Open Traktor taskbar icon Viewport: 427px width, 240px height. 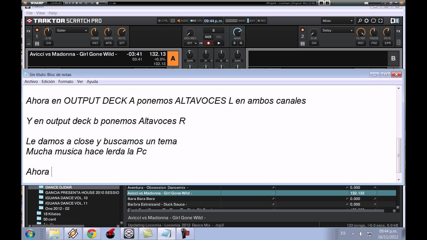[129, 233]
